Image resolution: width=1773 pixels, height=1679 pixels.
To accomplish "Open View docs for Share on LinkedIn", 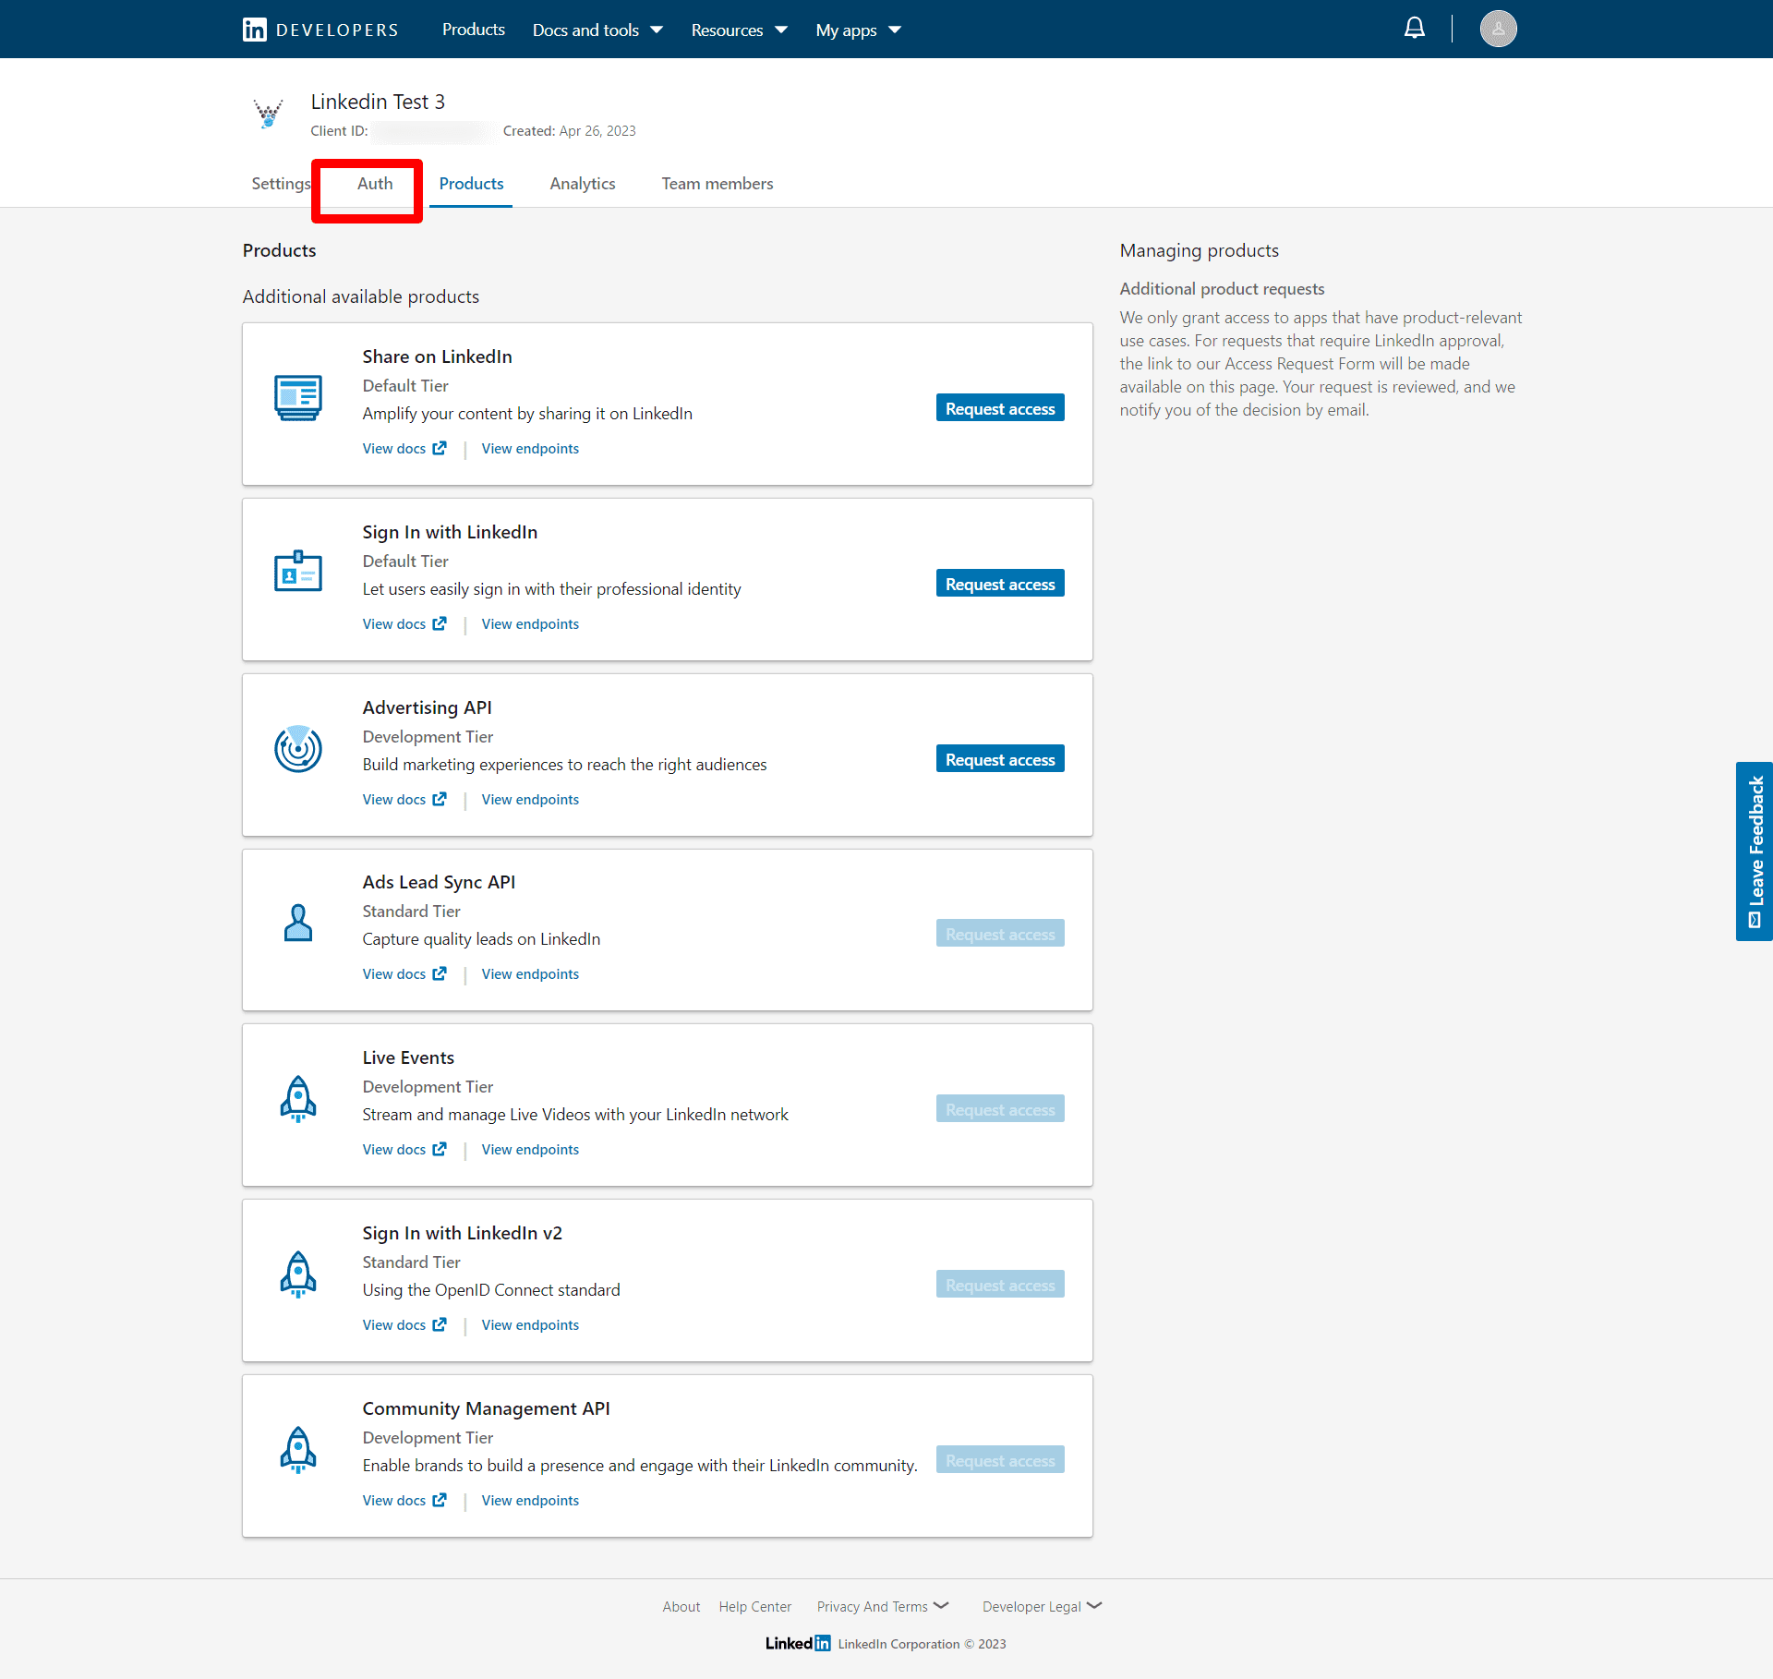I will click(404, 448).
